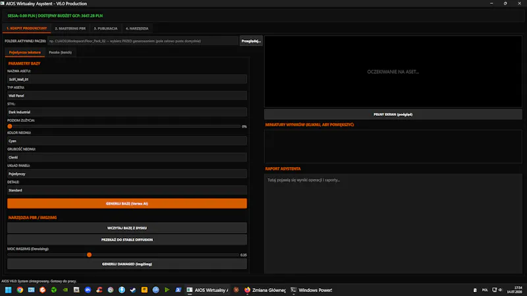Click the yellow square taskbar icon

tap(144, 290)
